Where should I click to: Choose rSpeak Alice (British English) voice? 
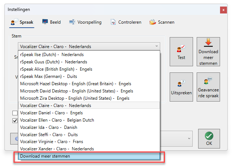click(89, 69)
